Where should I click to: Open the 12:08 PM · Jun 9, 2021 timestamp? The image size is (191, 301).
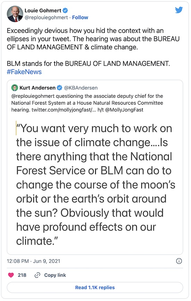(33, 261)
